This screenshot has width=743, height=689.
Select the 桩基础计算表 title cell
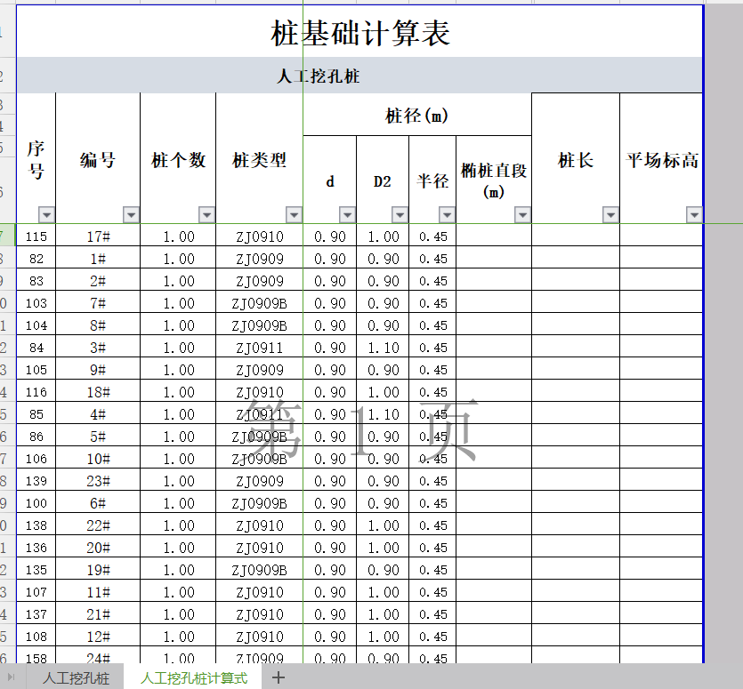click(359, 33)
